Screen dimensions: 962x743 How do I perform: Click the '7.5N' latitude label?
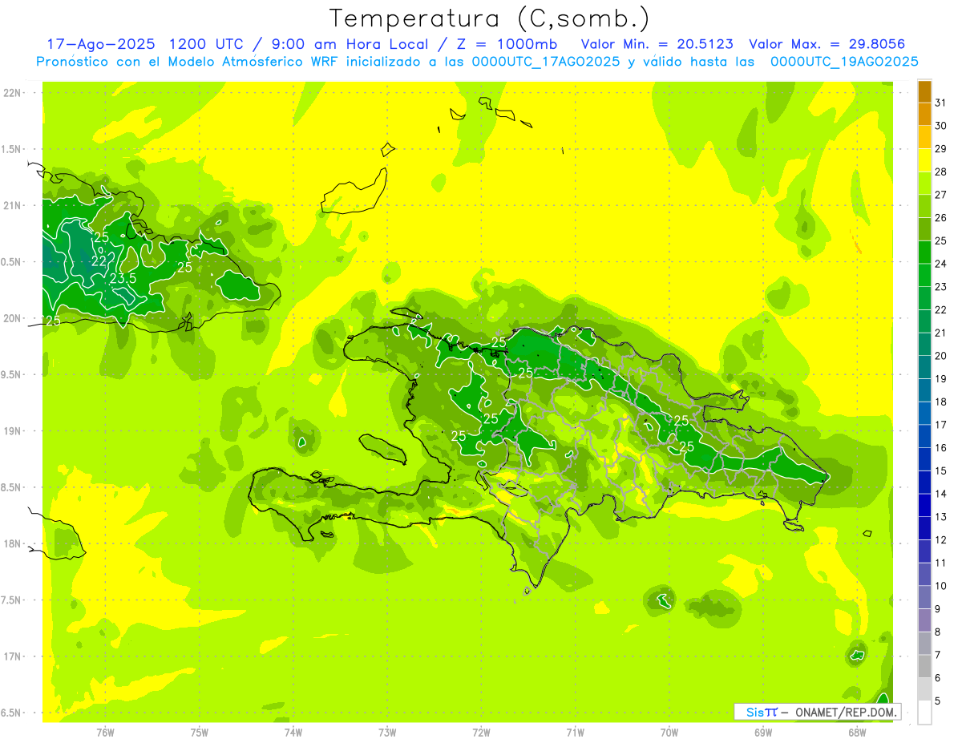click(12, 600)
